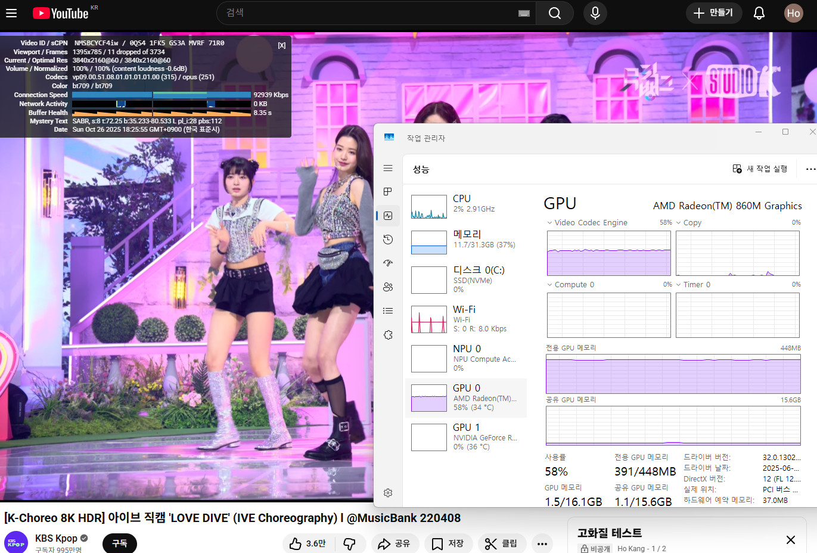
Task: Click the search magnifier button
Action: click(x=554, y=13)
